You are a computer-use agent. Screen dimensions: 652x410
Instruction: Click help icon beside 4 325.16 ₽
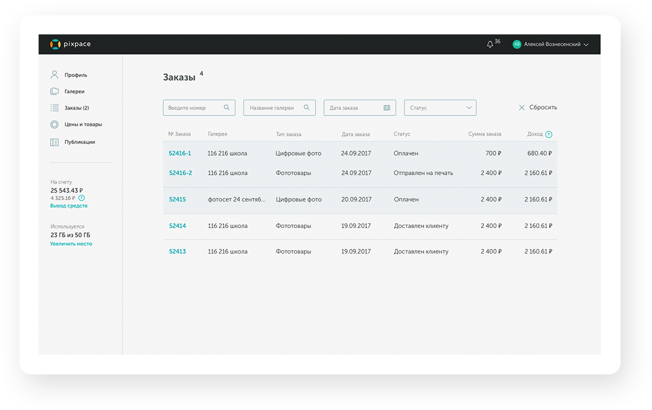(81, 198)
